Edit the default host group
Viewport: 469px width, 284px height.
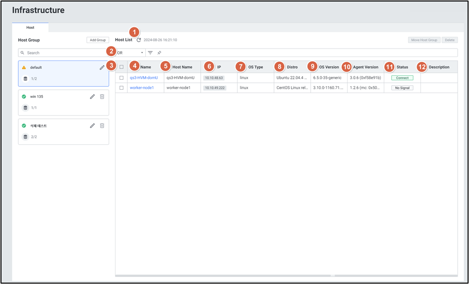[x=102, y=67]
